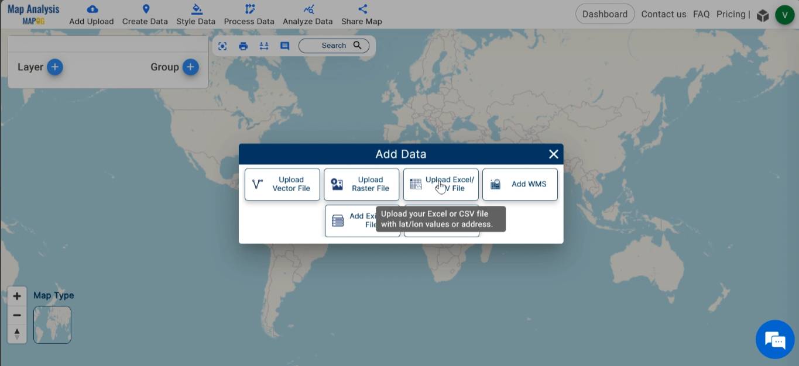The height and width of the screenshot is (366, 799).
Task: Open the Process Data menu
Action: (249, 15)
